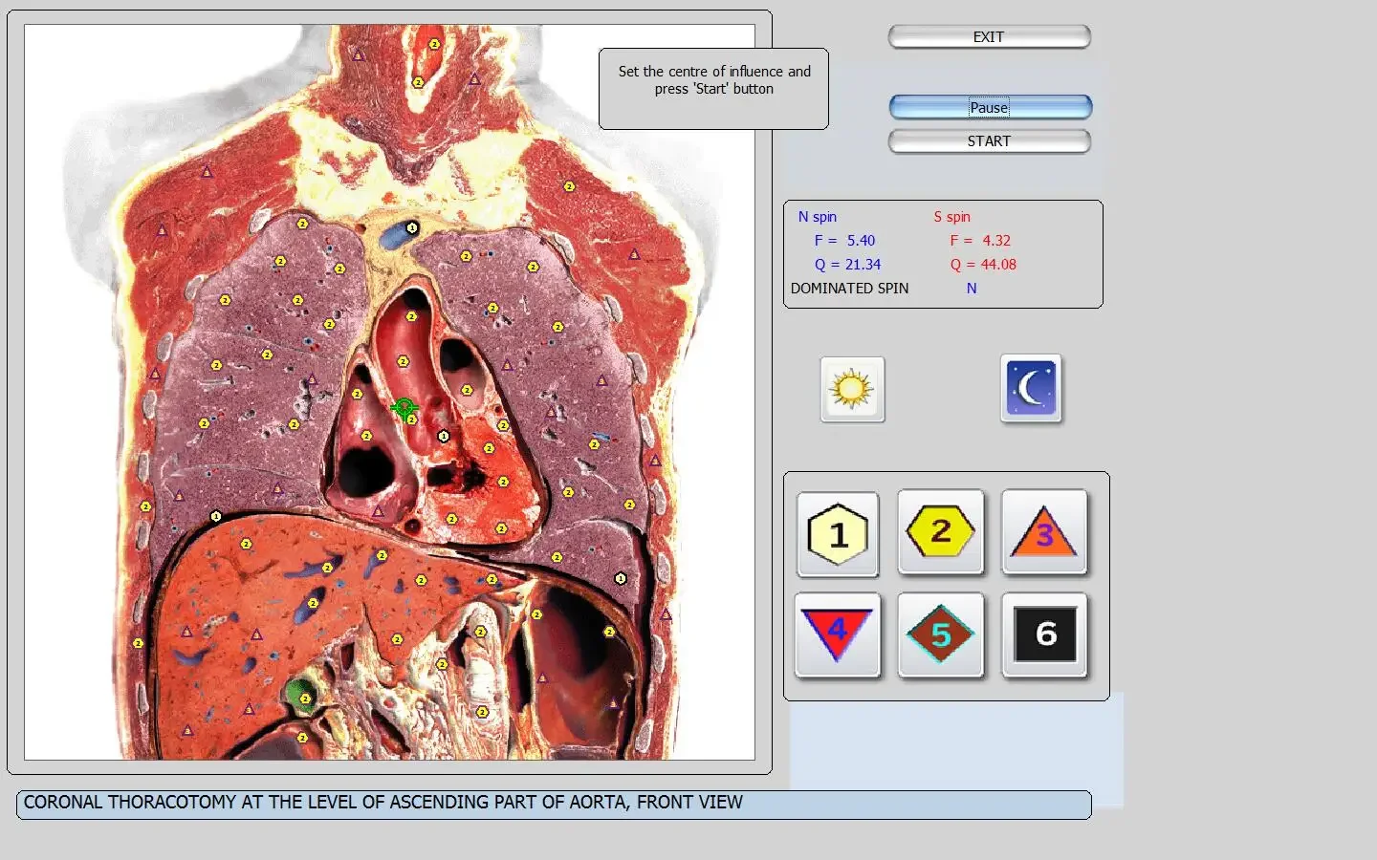Select the yellow hexagon level 1 icon
1377x860 pixels.
pos(838,534)
